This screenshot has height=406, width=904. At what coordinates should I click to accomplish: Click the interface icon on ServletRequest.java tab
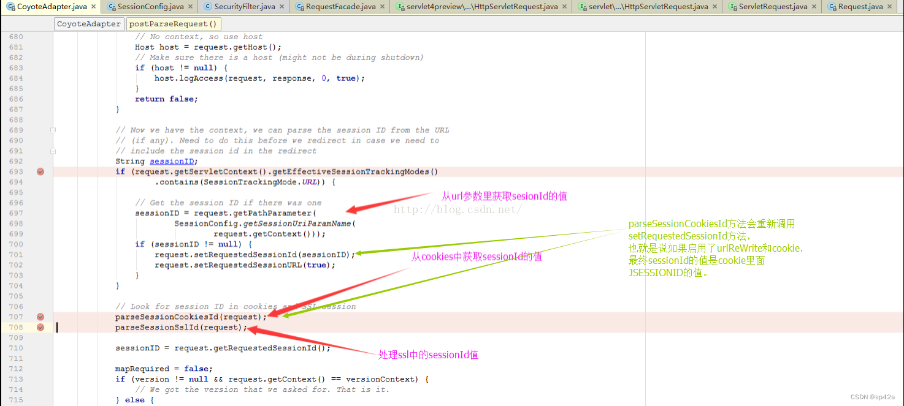pyautogui.click(x=733, y=7)
